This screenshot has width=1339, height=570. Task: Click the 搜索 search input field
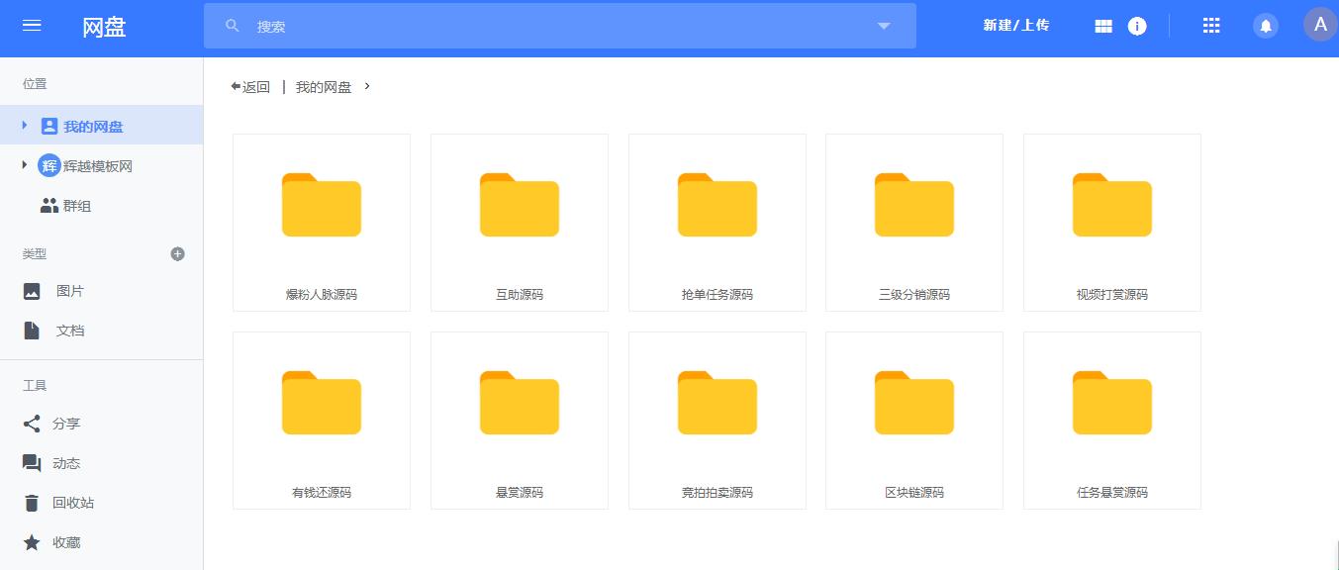click(x=554, y=27)
